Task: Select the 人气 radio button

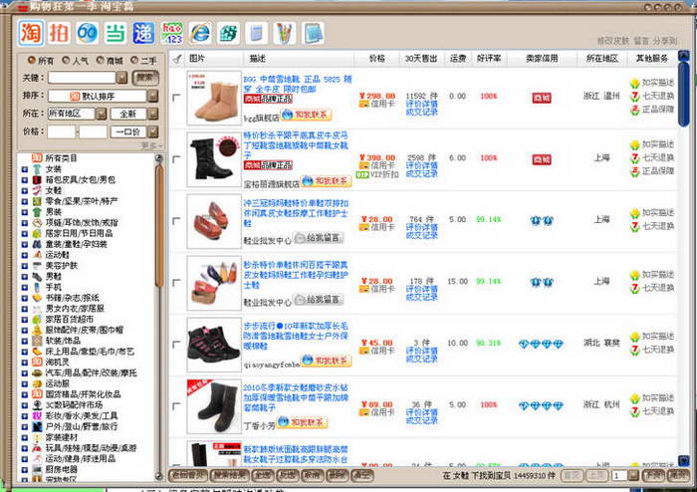Action: 65,61
